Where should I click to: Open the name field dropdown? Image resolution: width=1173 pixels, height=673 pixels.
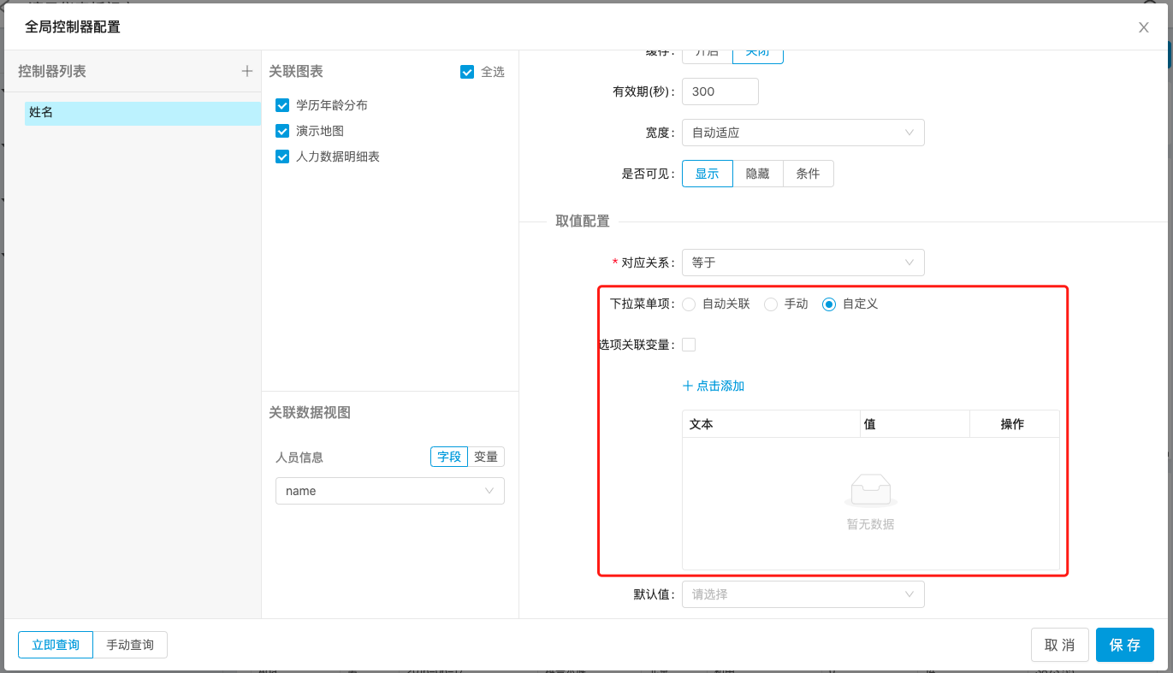click(x=389, y=491)
